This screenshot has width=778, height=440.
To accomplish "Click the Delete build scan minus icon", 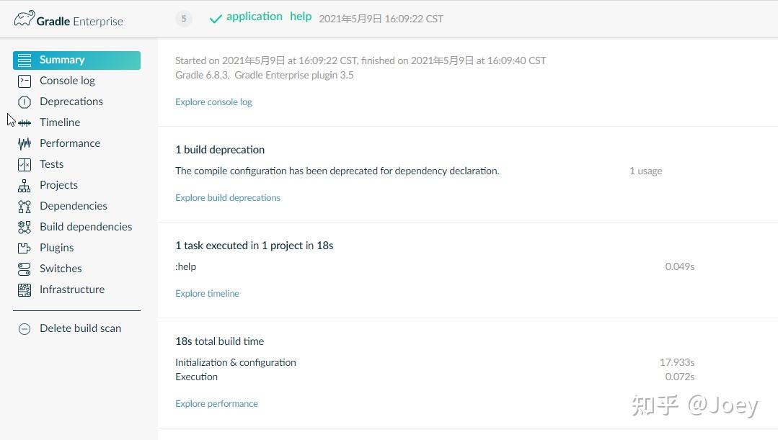I will click(25, 328).
